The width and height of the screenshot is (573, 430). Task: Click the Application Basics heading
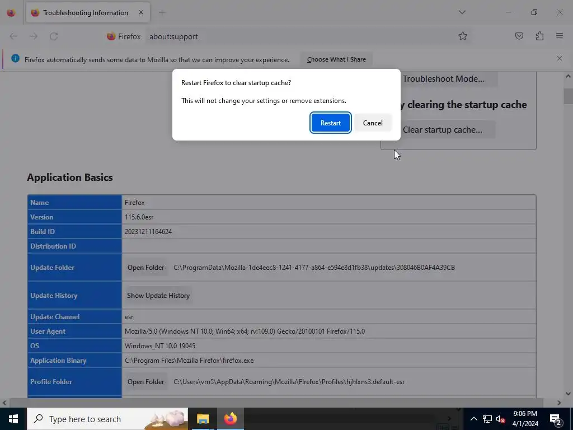(x=70, y=177)
